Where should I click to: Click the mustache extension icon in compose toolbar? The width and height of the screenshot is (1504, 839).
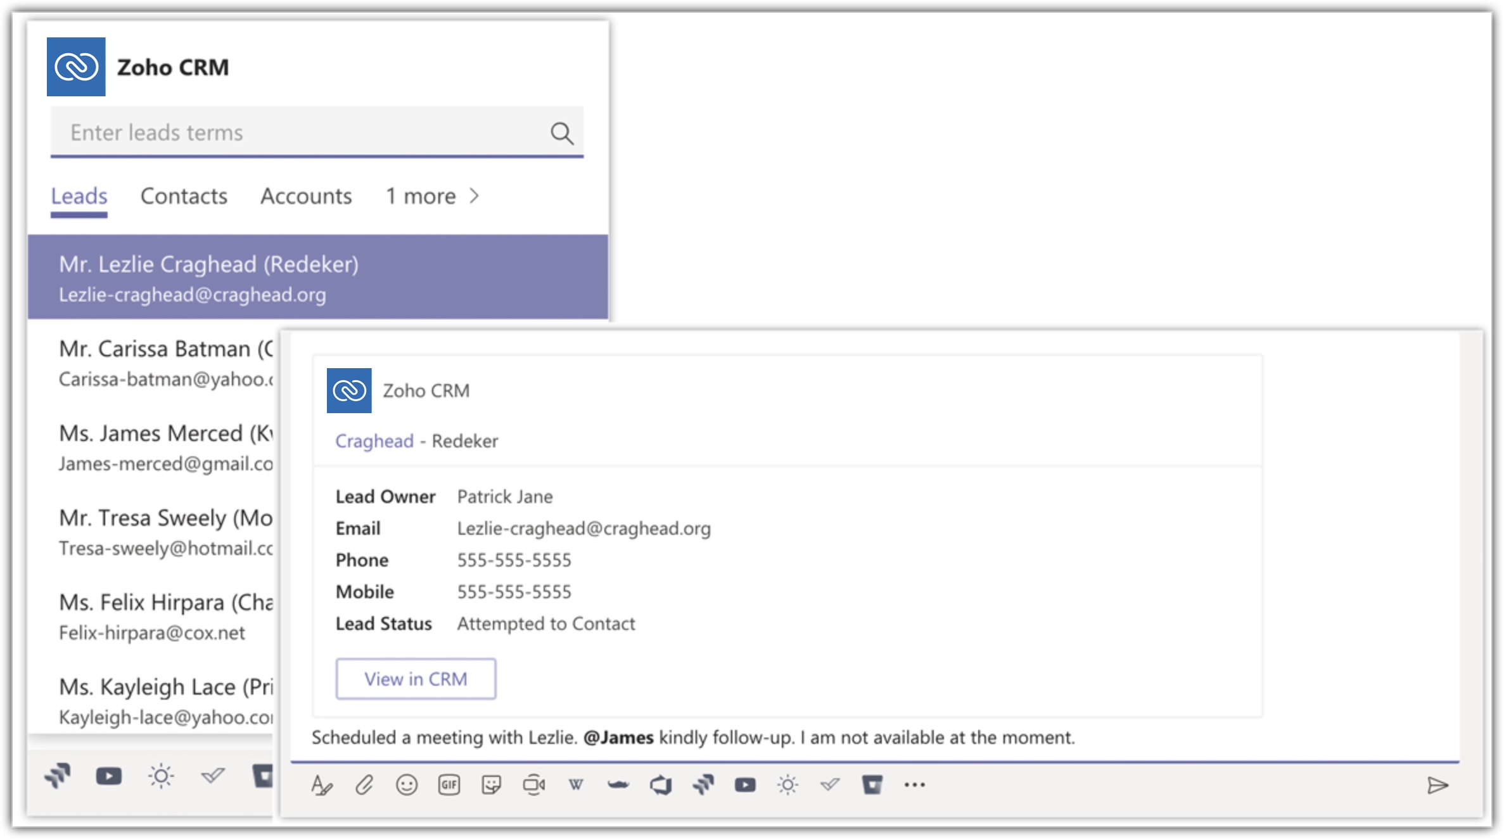(618, 785)
